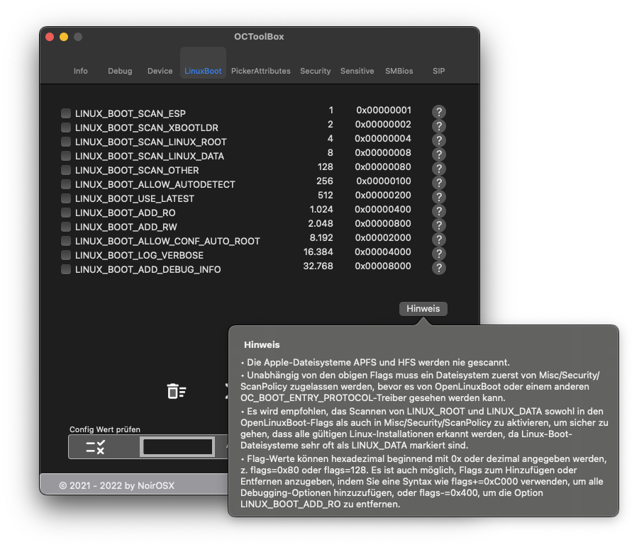Click the Hinweis button

[x=423, y=309]
